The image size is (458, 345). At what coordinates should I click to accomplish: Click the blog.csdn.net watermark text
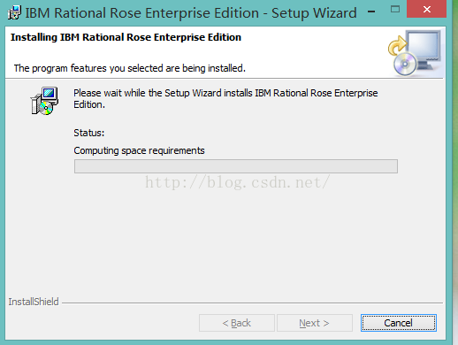coord(237,182)
